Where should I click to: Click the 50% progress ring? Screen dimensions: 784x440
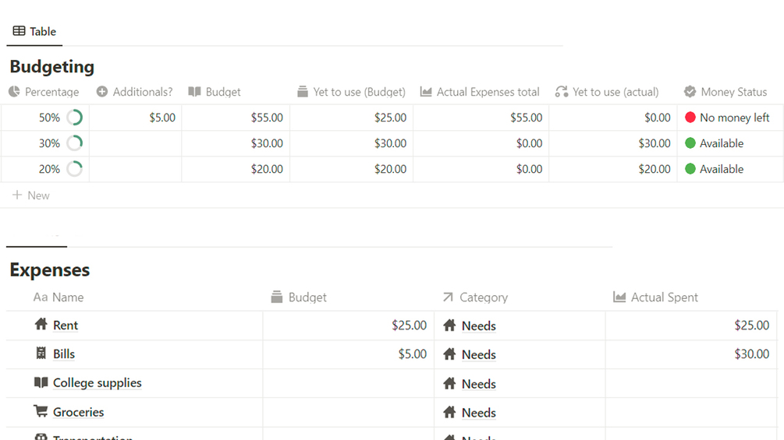click(x=75, y=118)
